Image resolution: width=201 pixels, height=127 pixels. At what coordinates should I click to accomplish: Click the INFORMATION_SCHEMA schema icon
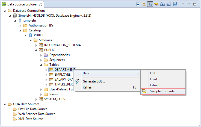[x=41, y=45]
